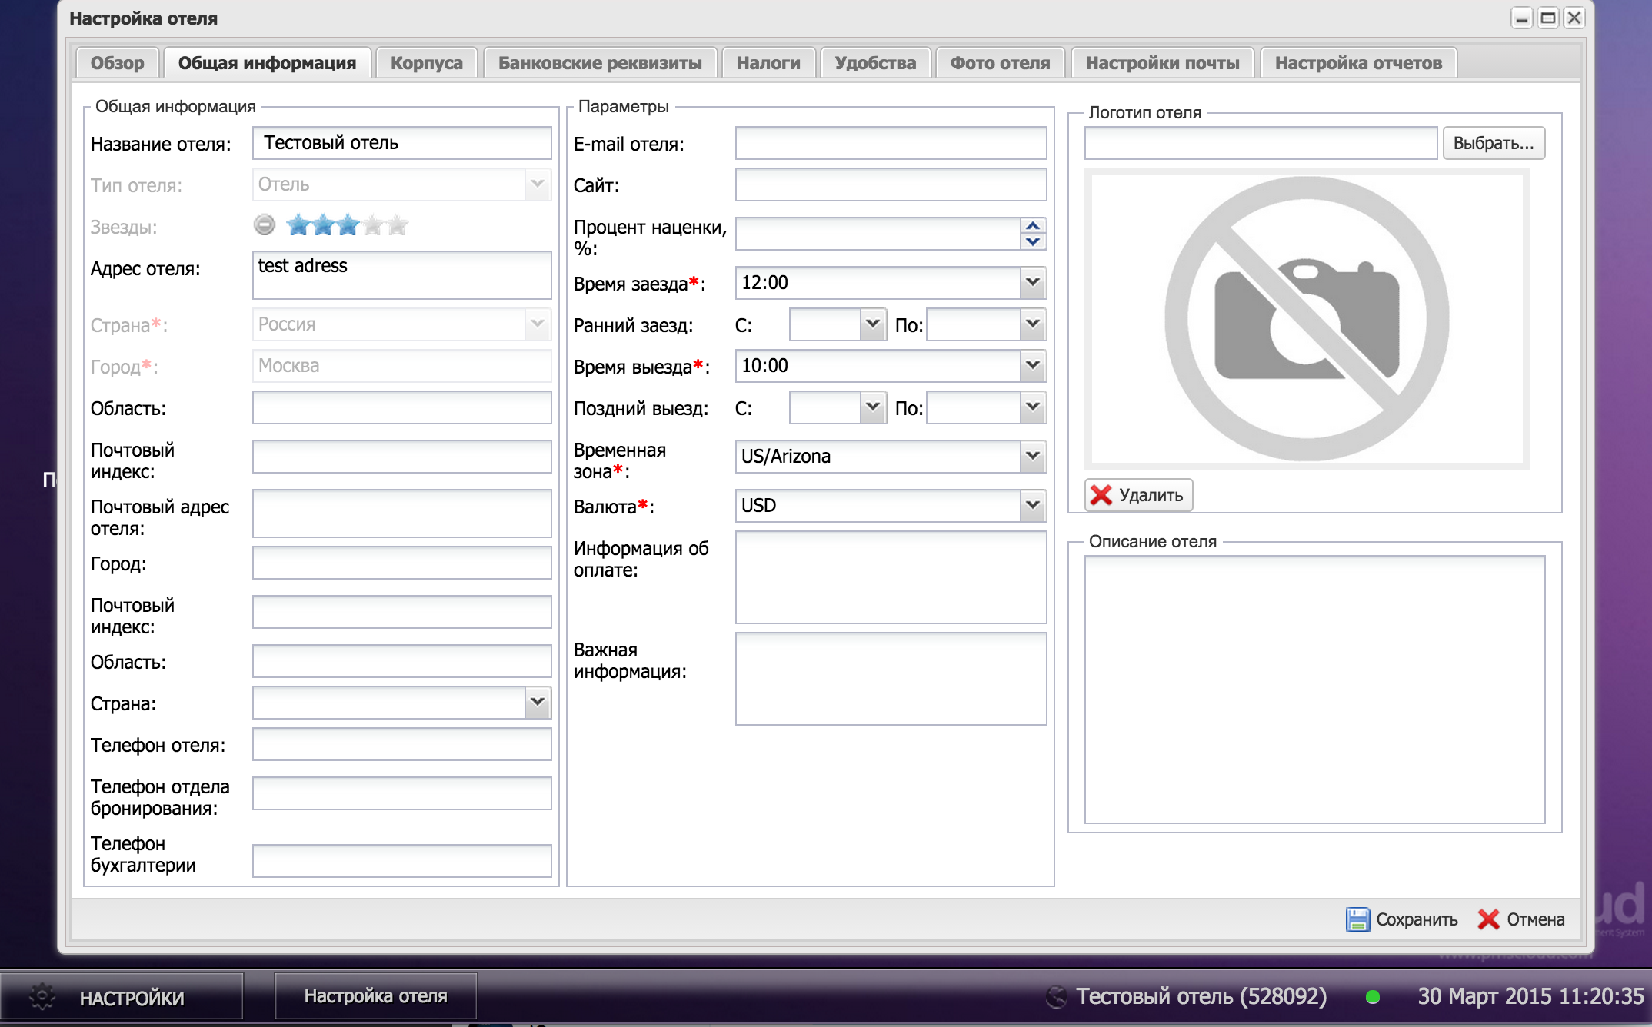Click the grey clear-stars rating icon
1652x1027 pixels.
265,224
